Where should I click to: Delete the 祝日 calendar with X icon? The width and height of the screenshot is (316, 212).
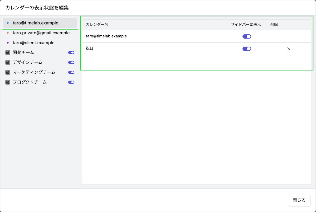pyautogui.click(x=289, y=49)
